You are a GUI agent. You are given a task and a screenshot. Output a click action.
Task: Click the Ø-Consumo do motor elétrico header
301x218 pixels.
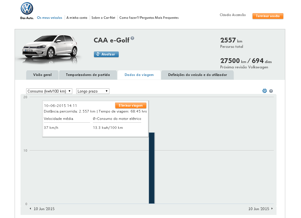pos(117,119)
